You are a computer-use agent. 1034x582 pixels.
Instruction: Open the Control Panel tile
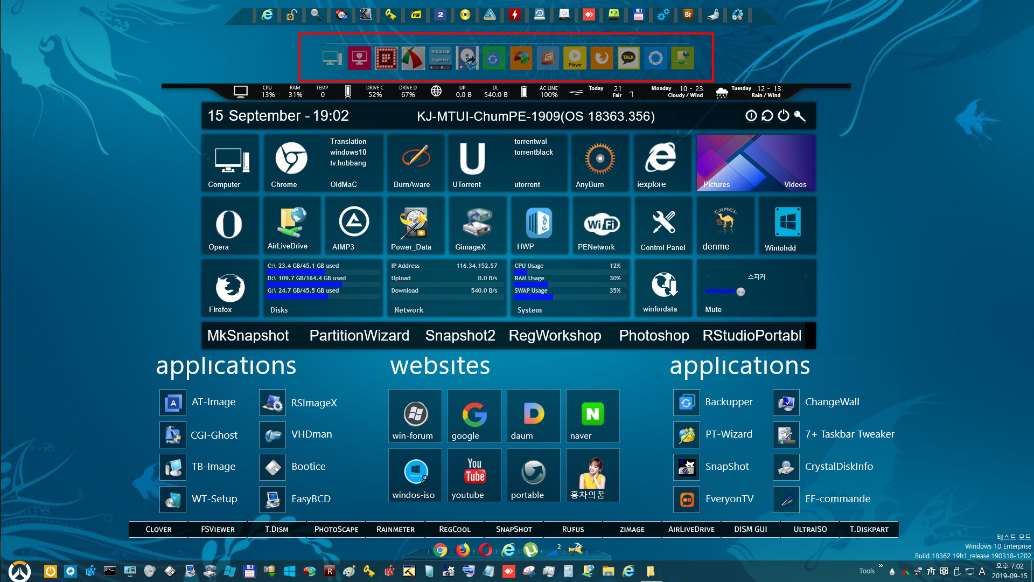663,225
